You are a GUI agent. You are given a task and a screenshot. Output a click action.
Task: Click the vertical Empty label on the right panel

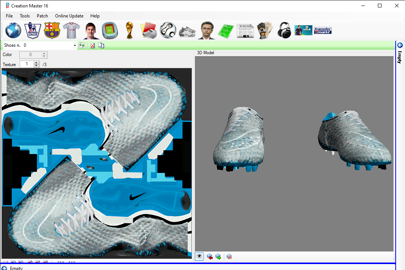(x=400, y=57)
